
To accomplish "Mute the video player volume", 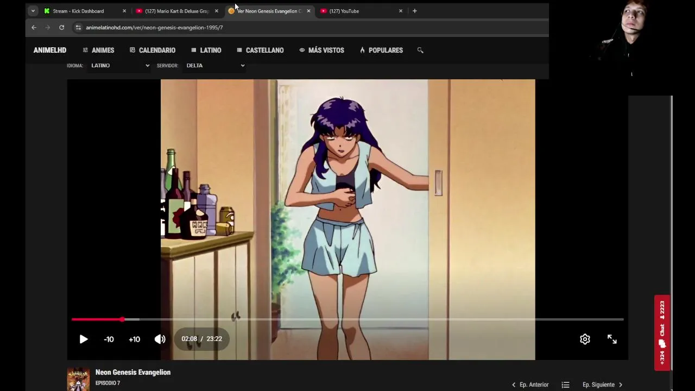I will tap(160, 339).
